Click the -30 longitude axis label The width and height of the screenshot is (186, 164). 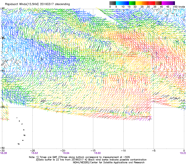pyautogui.click(x=2, y=151)
